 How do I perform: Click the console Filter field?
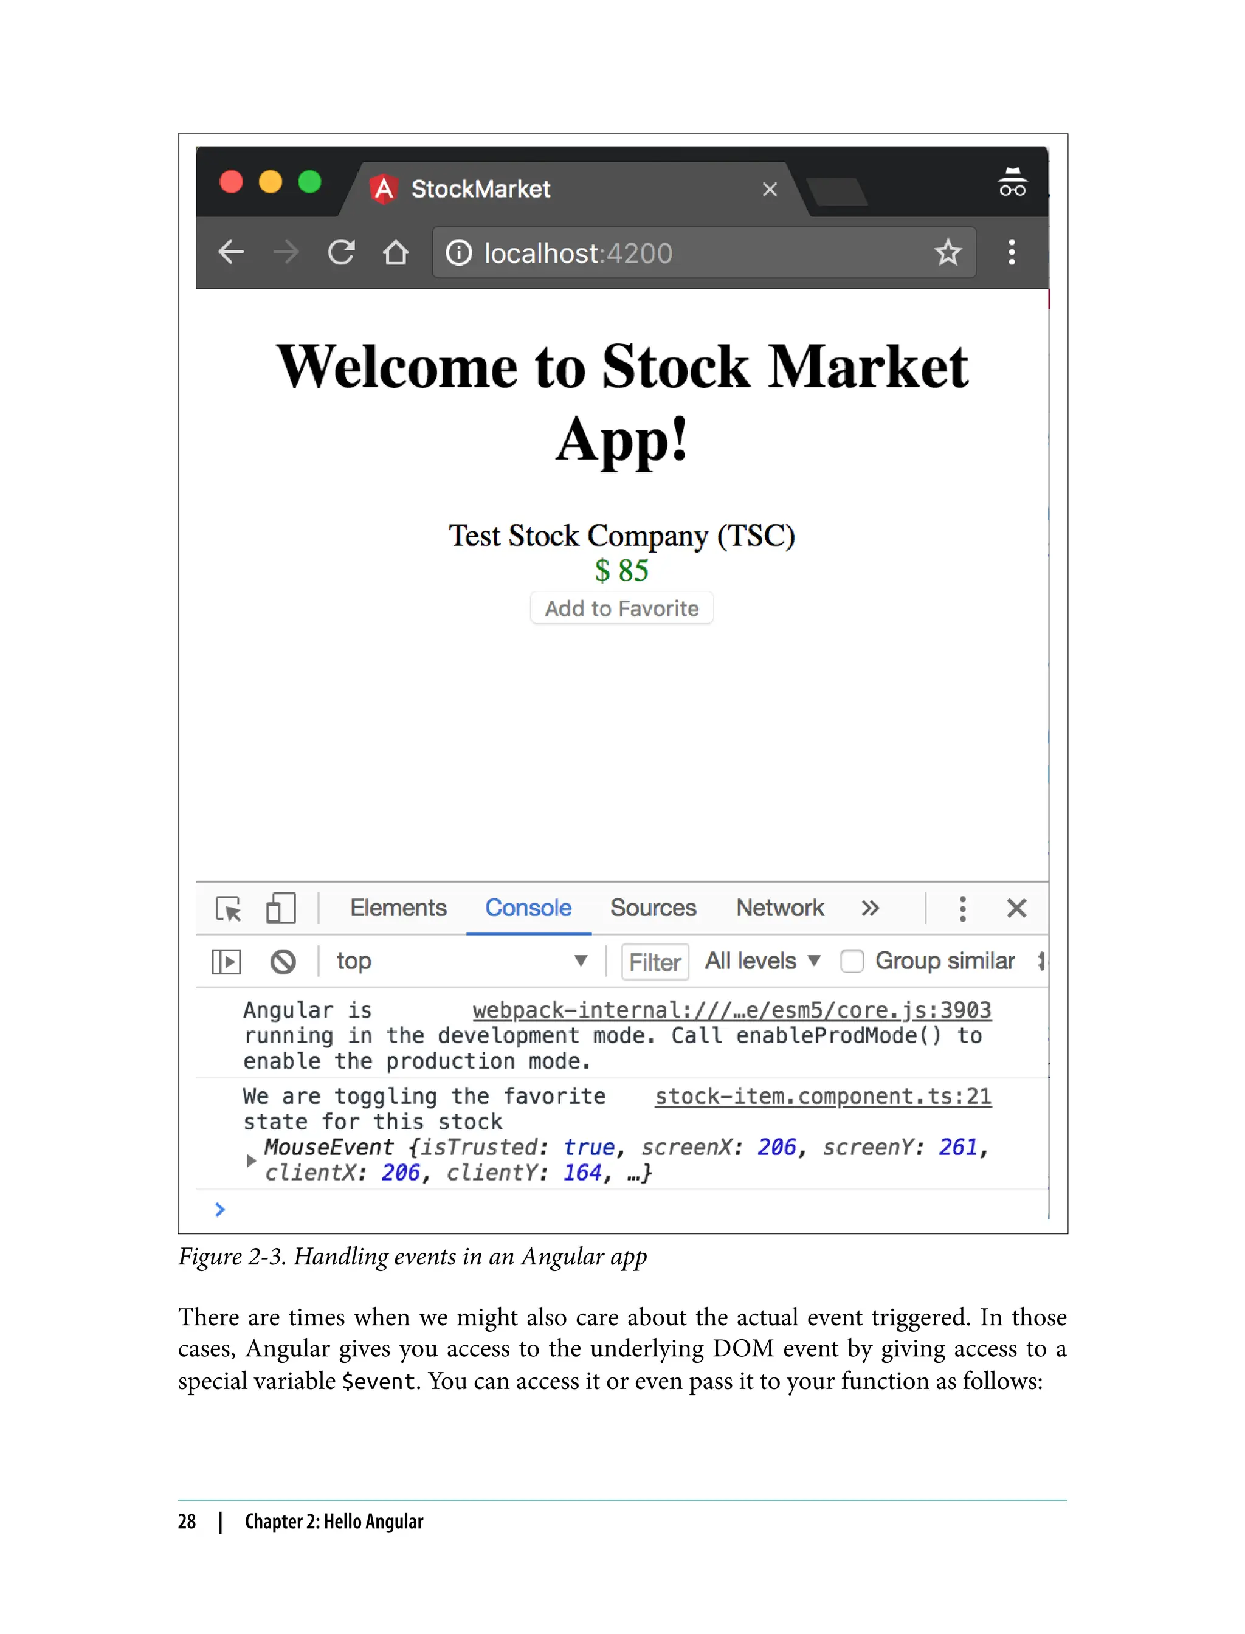[654, 962]
